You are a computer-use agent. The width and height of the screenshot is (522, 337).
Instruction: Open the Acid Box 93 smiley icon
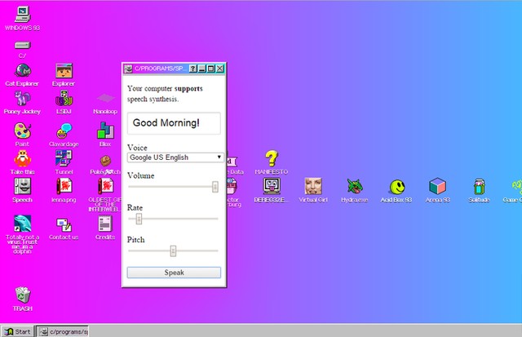[x=397, y=187]
